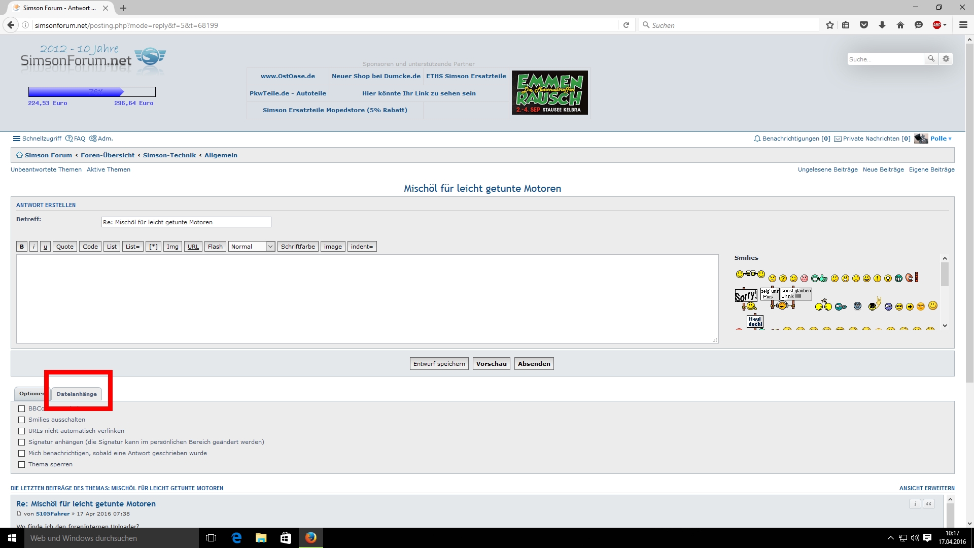Reload the page with the refresh icon

tap(626, 25)
